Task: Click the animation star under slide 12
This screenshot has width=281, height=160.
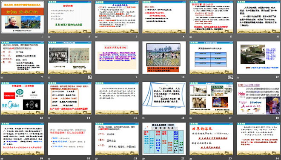Action: click(238, 77)
